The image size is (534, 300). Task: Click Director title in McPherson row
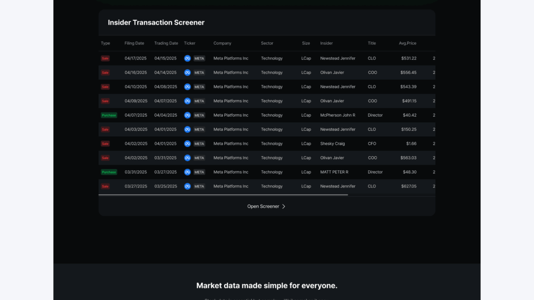pyautogui.click(x=375, y=115)
